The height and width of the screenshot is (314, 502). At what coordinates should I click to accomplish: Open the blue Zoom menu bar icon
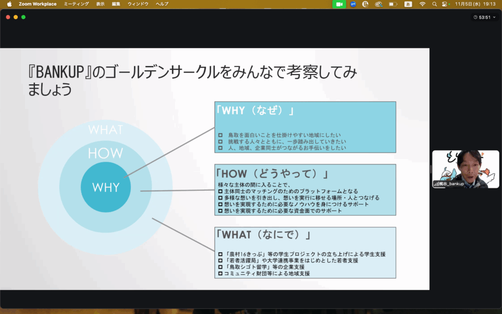point(353,4)
